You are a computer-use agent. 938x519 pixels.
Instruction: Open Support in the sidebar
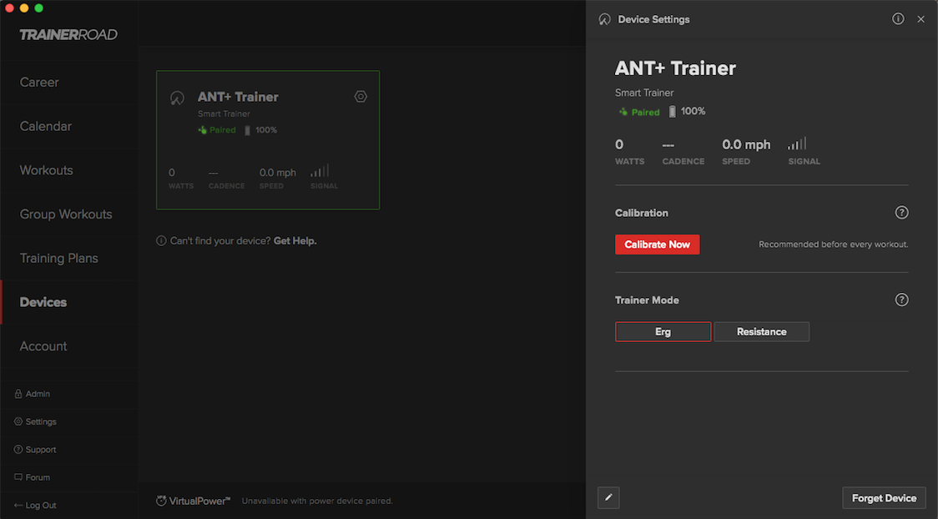pos(35,449)
